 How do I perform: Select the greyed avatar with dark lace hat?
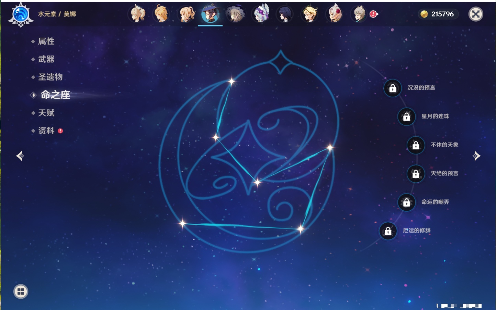tap(235, 14)
